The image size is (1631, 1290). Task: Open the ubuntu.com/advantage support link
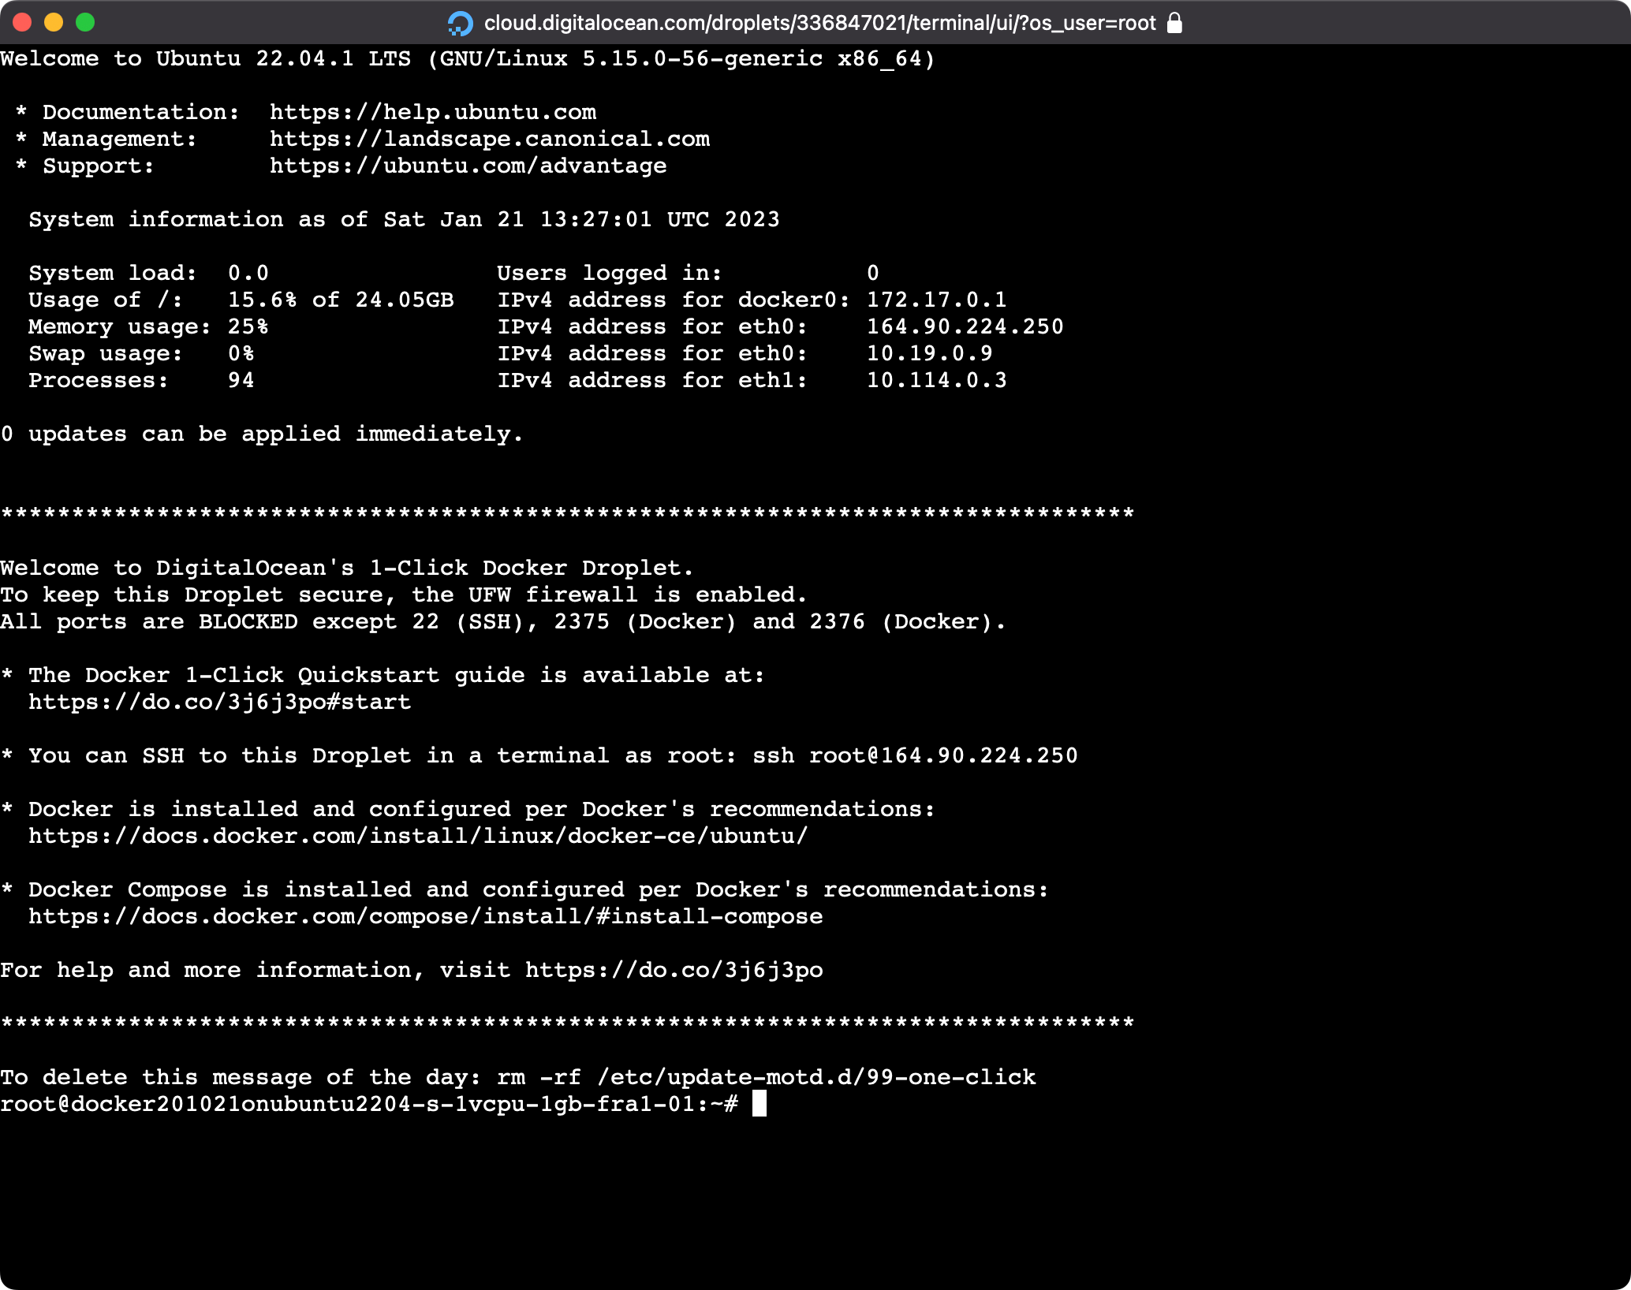point(468,166)
